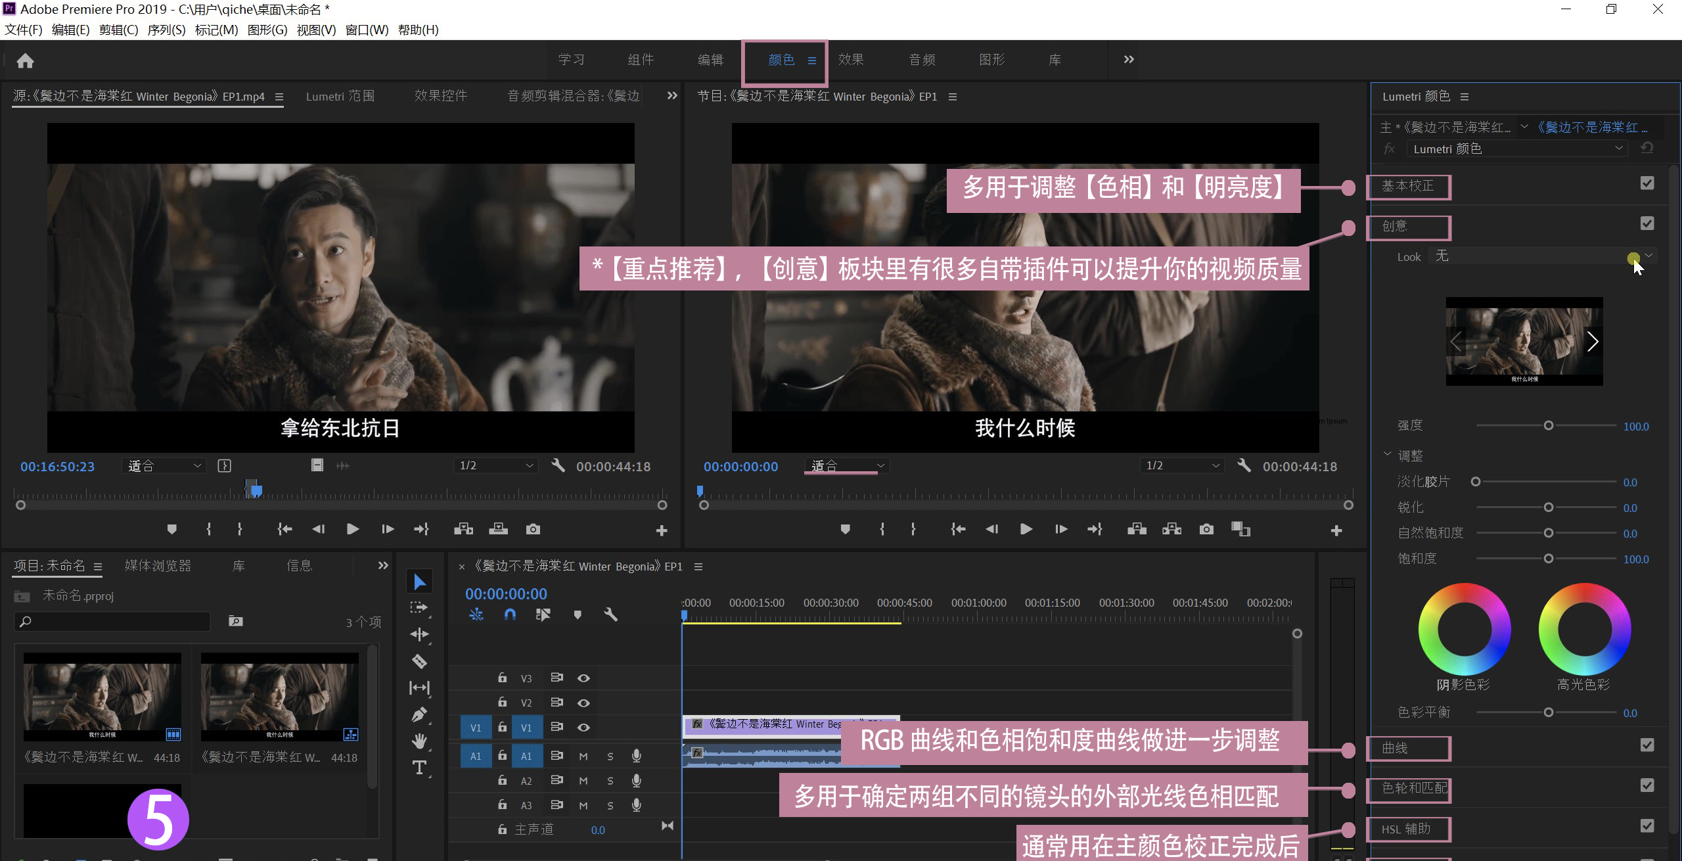Click Insert button in source monitor
This screenshot has width=1682, height=861.
[463, 529]
